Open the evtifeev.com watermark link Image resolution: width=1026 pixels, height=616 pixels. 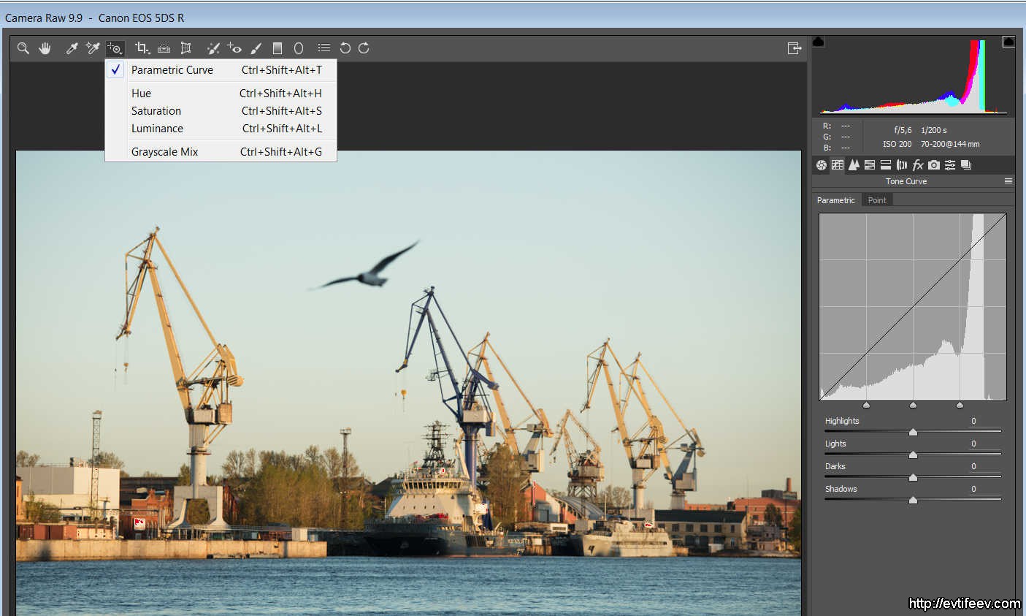pos(964,603)
